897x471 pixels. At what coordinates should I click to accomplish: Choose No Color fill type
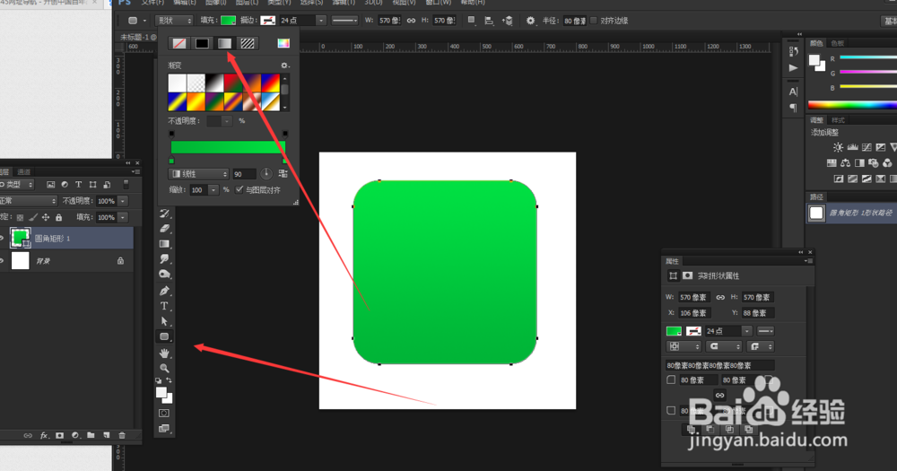point(179,43)
